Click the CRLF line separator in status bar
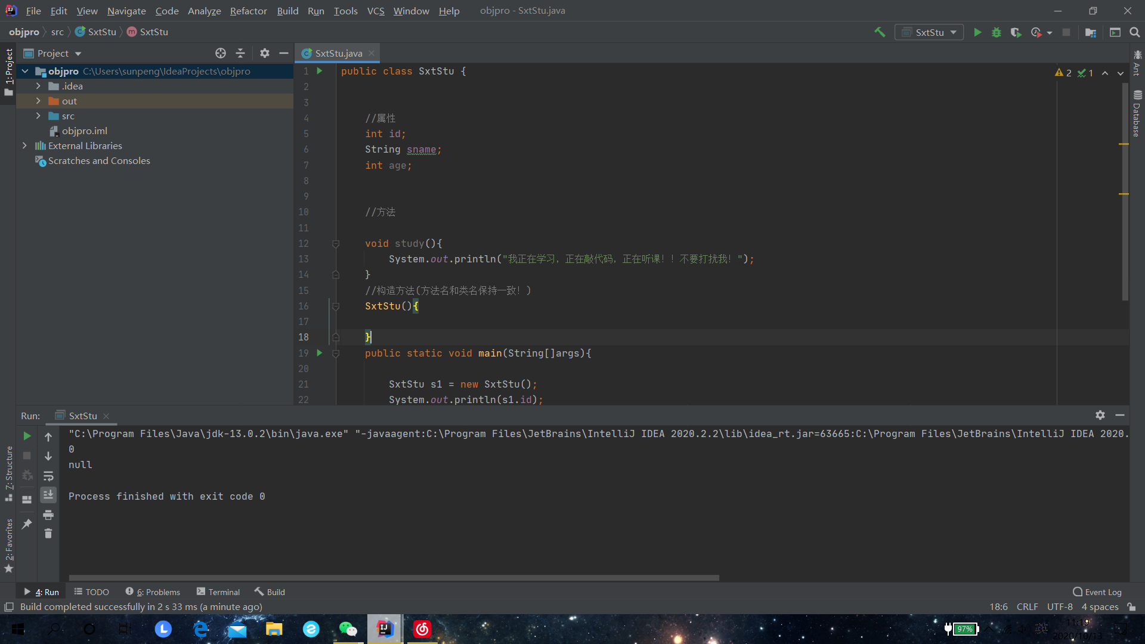The height and width of the screenshot is (644, 1145). pos(1027,606)
